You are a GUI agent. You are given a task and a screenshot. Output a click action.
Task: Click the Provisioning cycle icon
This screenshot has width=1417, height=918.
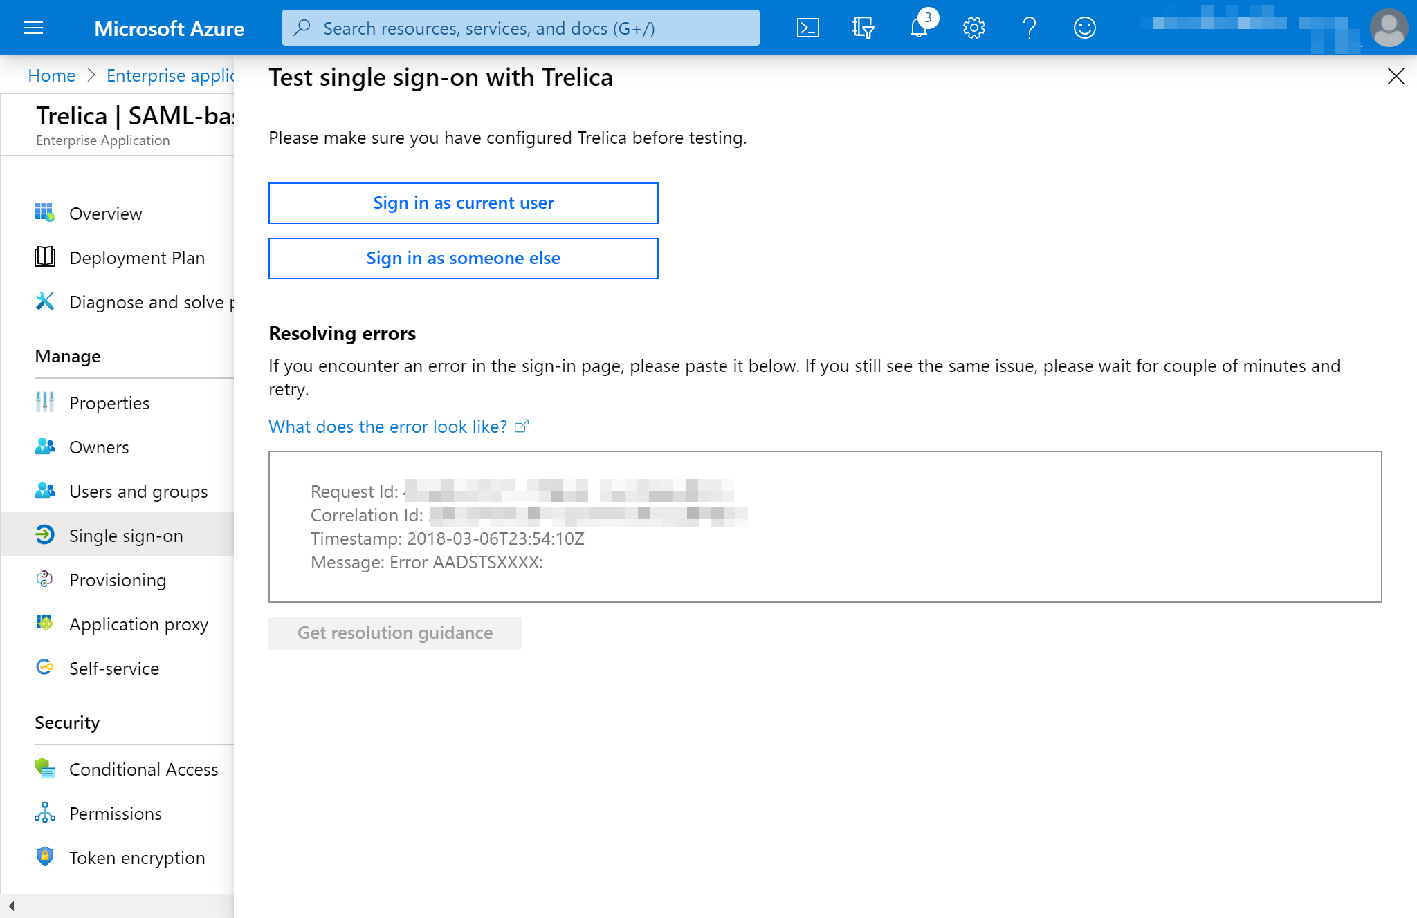tap(45, 579)
